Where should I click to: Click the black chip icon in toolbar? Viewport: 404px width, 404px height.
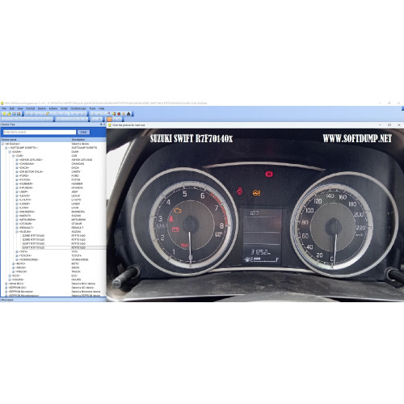click(x=128, y=114)
